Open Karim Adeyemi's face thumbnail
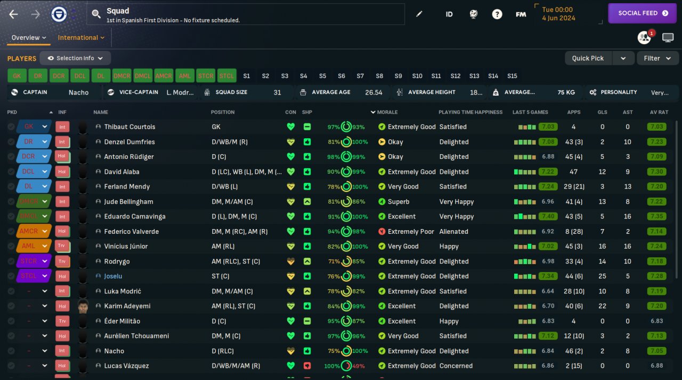Viewport: 682px width, 380px height. (83, 306)
